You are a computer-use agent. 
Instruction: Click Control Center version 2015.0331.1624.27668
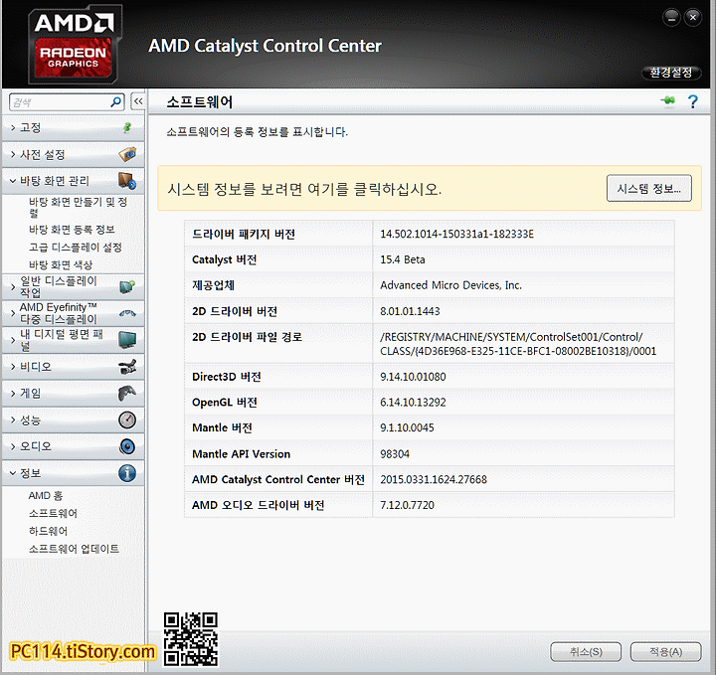pos(434,480)
